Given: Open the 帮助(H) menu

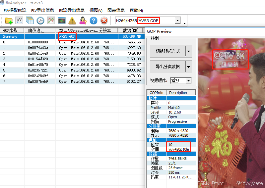Looking at the screenshot, I should [x=136, y=11].
